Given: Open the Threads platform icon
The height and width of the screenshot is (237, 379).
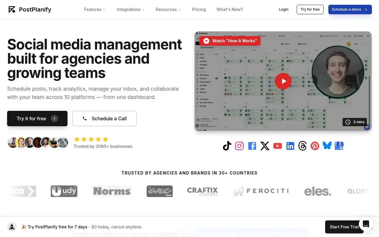Looking at the screenshot, I should tap(303, 146).
